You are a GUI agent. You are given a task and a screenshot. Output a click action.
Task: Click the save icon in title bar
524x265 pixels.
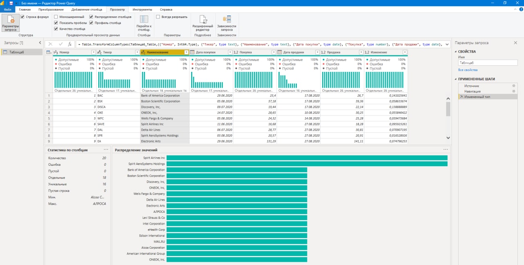pyautogui.click(x=11, y=3)
